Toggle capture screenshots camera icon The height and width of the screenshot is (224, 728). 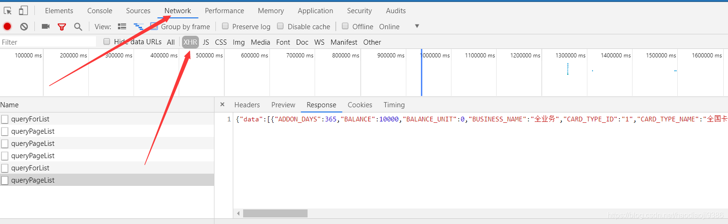click(46, 26)
